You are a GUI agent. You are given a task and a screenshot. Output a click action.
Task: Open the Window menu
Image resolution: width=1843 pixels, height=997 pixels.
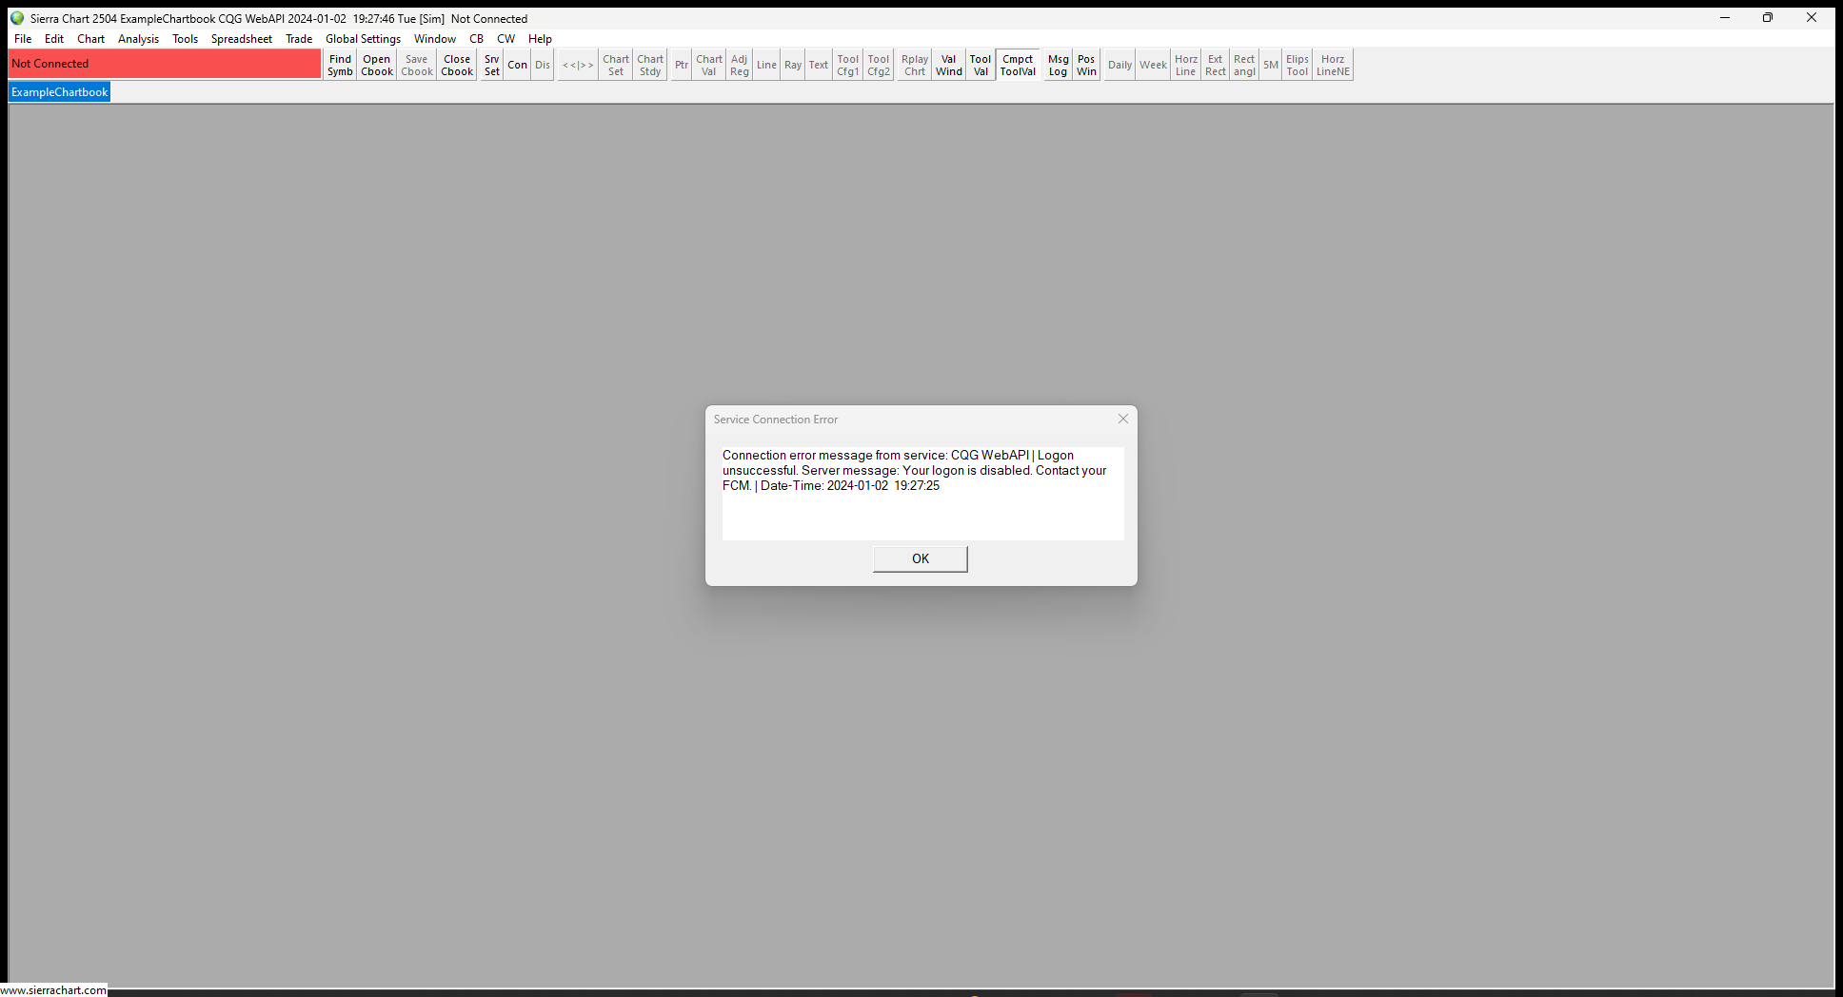435,39
